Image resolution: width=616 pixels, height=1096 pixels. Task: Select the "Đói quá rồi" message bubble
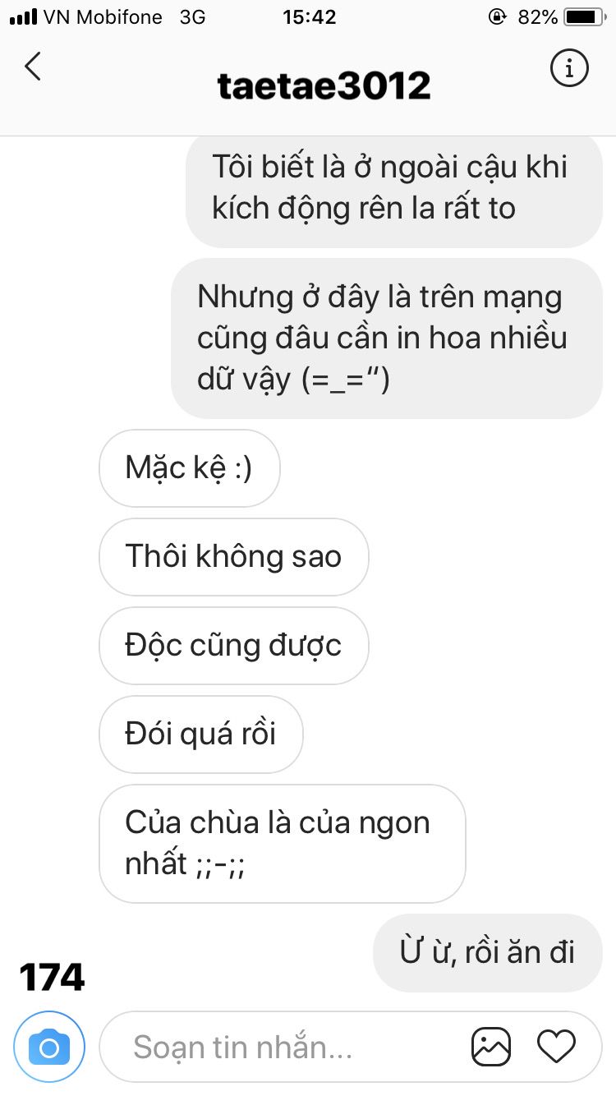click(200, 735)
